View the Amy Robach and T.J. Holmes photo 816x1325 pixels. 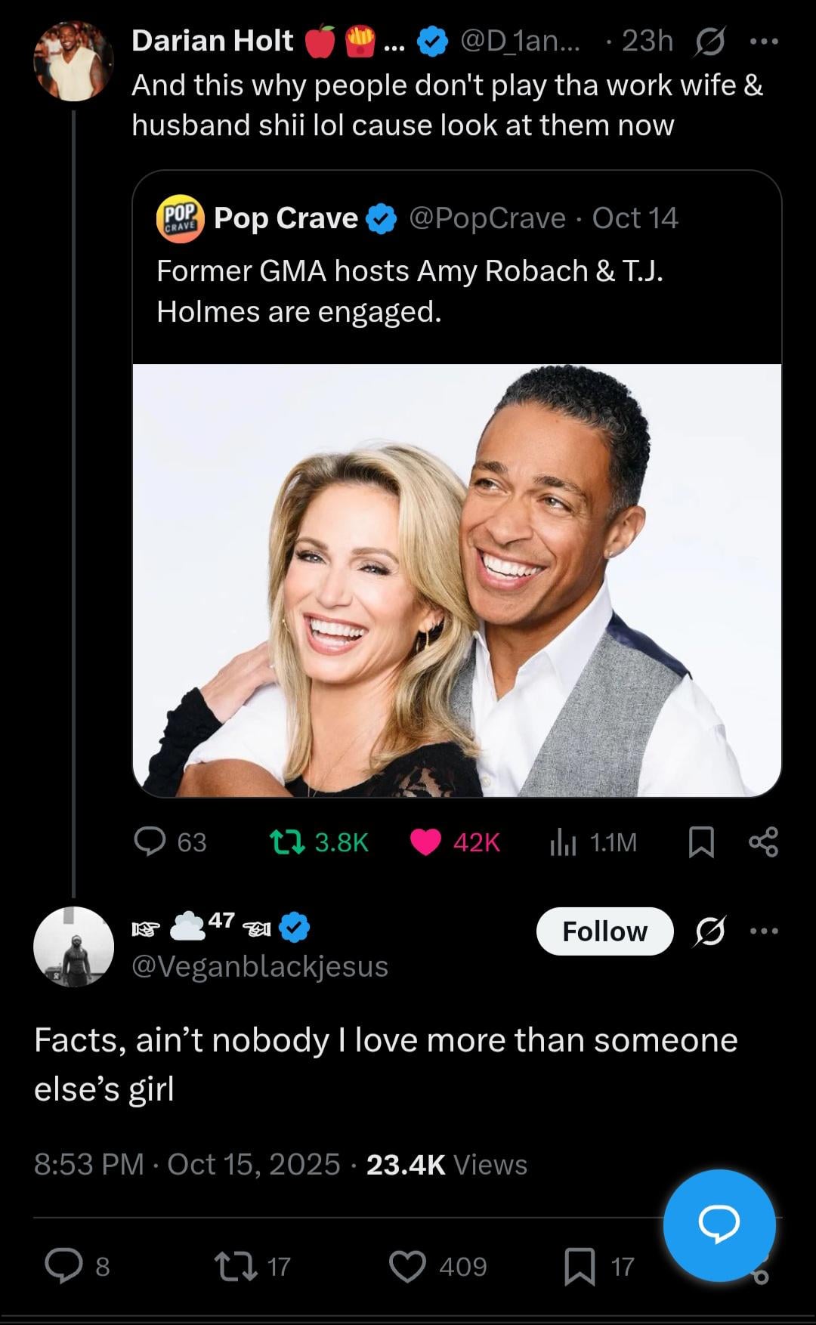pos(456,580)
